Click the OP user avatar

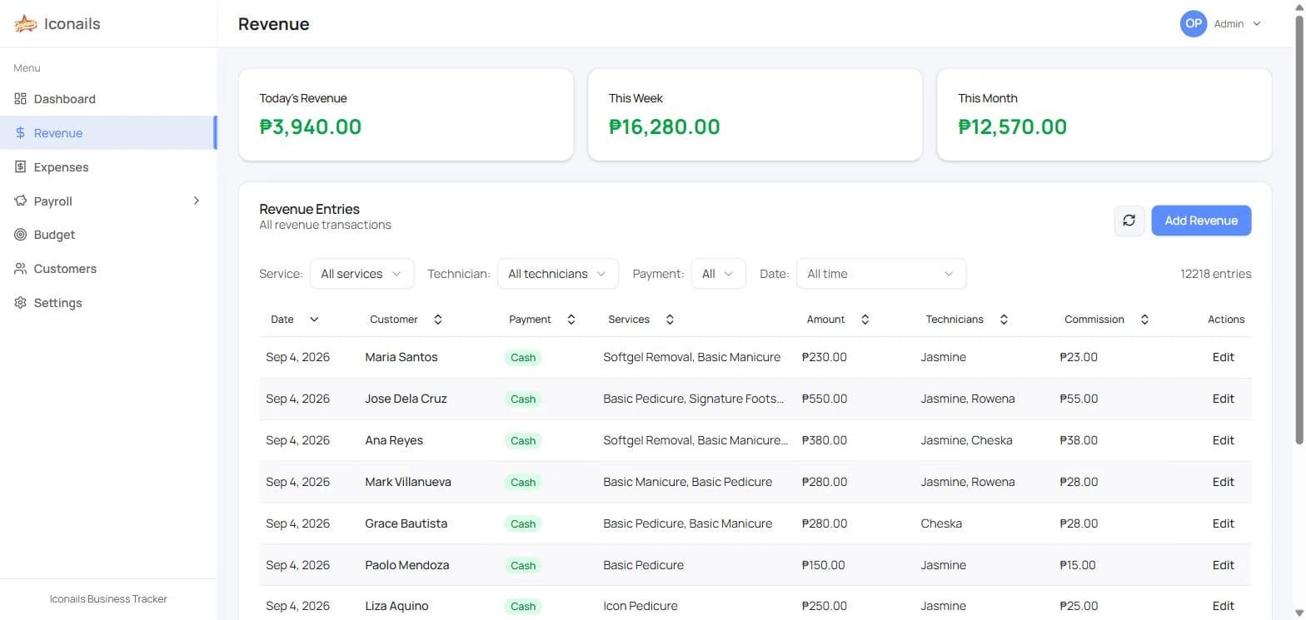[1194, 24]
